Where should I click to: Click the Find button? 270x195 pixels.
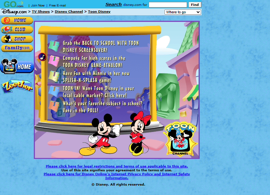[195, 5]
